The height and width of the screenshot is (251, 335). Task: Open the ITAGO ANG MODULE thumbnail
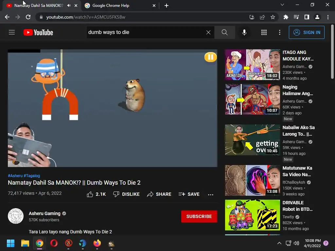252,65
